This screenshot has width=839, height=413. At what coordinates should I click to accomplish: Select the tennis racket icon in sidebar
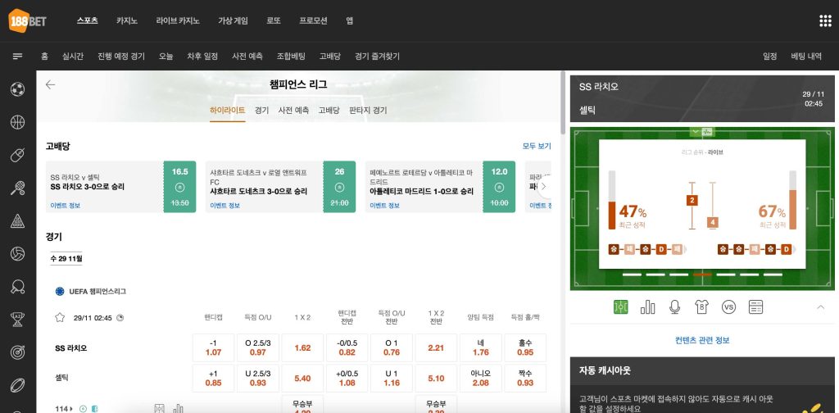[x=18, y=188]
